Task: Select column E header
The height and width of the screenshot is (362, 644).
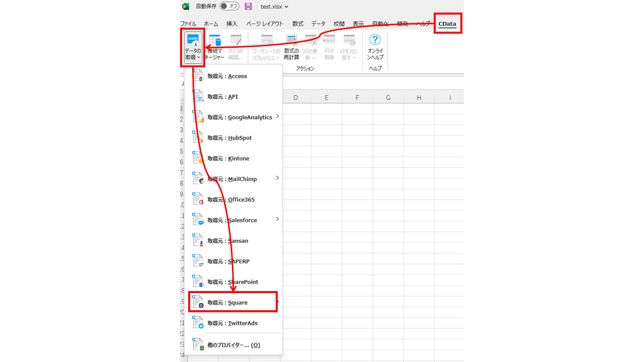Action: [327, 98]
